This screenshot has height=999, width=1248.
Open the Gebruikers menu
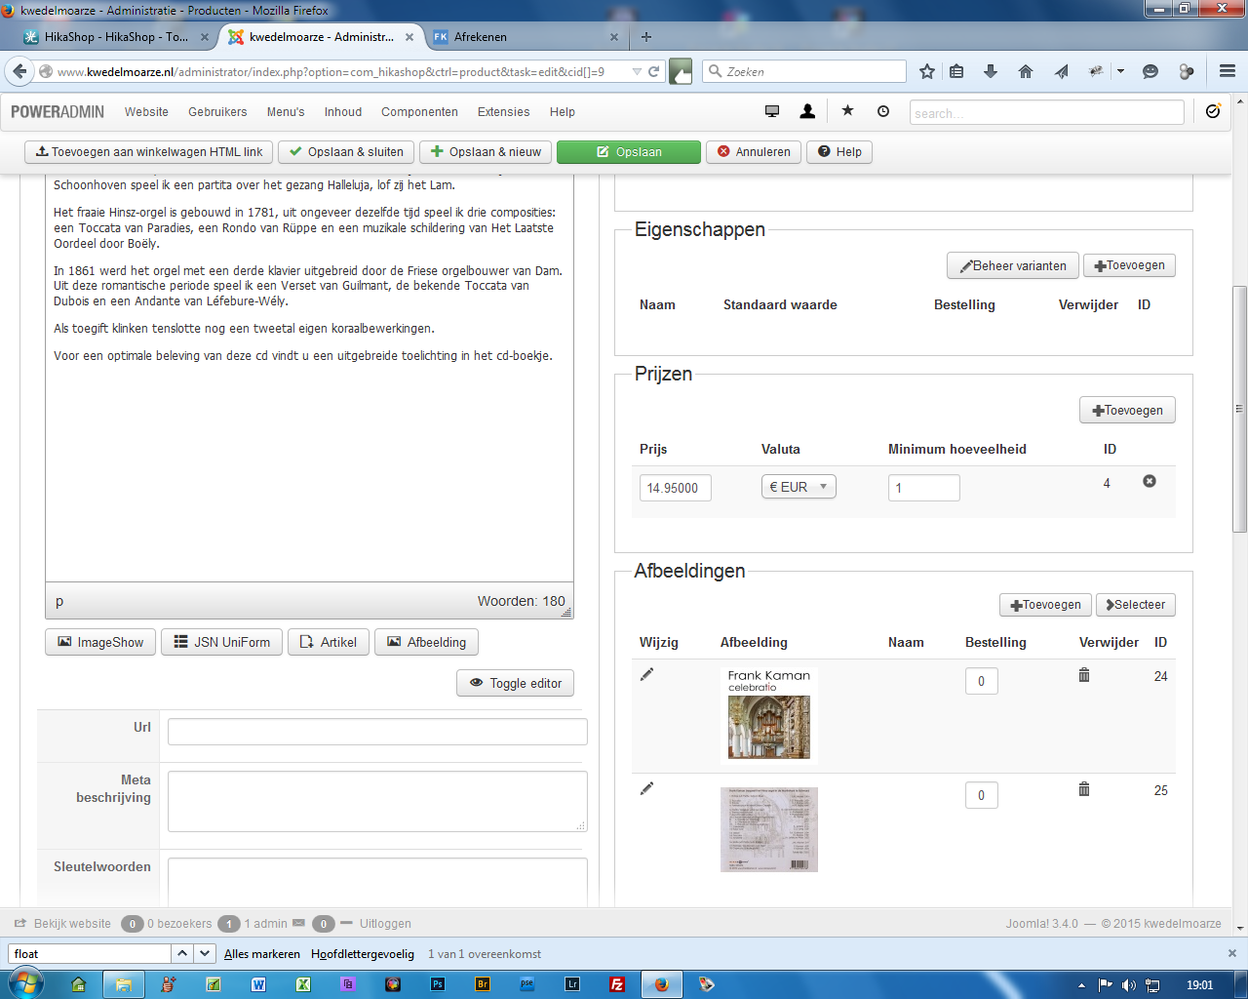click(217, 111)
